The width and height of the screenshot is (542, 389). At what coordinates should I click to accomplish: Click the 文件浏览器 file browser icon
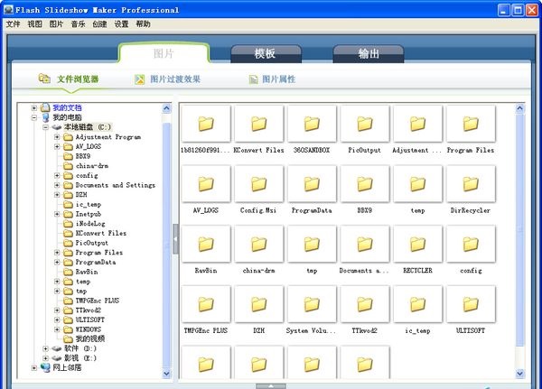click(44, 79)
